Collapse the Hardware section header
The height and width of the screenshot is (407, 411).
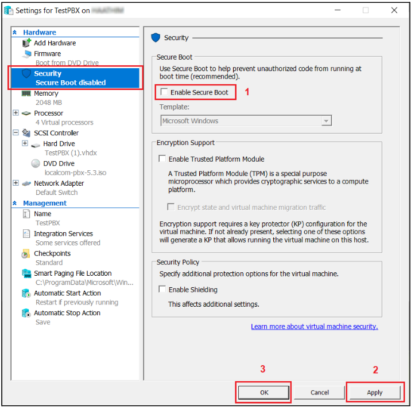click(15, 33)
